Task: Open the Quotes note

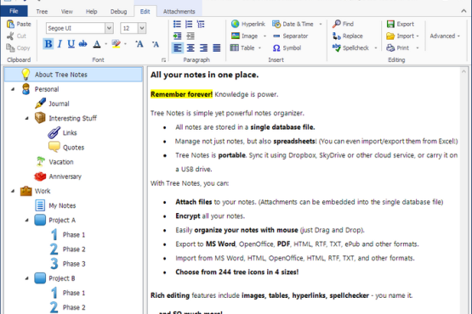Action: [73, 148]
